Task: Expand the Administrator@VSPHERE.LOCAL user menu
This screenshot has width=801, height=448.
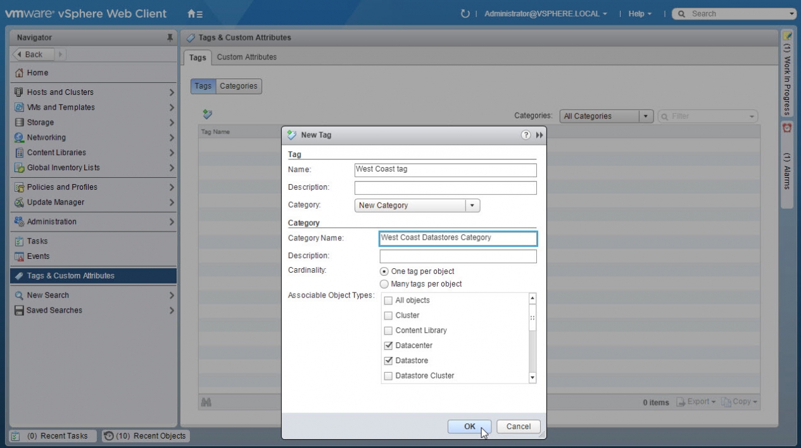Action: (545, 13)
